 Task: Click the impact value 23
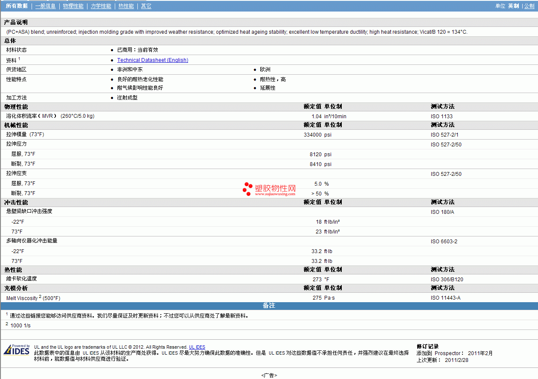(319, 232)
